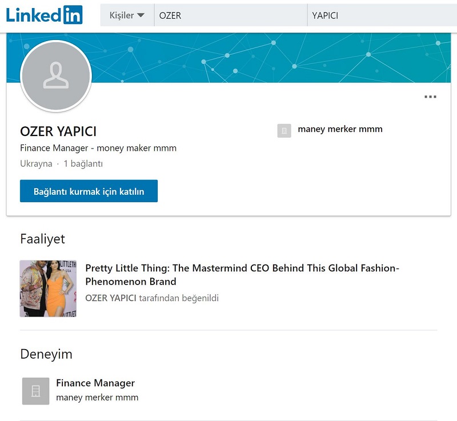Viewport: 457px width, 421px height.
Task: Click the 1 bağlantı connection count
Action: pos(83,163)
